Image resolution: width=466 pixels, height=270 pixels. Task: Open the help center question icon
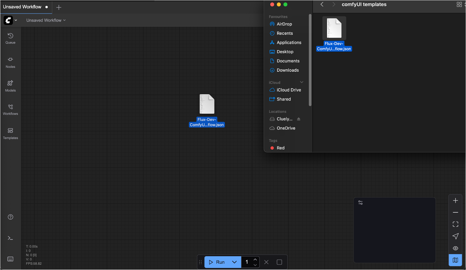pyautogui.click(x=11, y=217)
